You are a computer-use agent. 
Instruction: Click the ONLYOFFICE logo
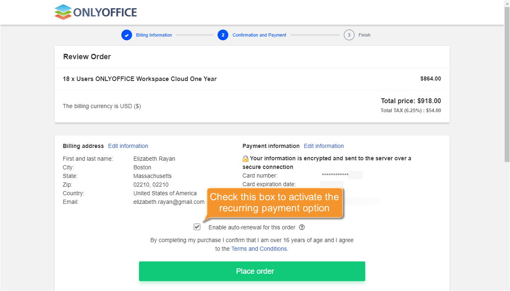click(95, 12)
